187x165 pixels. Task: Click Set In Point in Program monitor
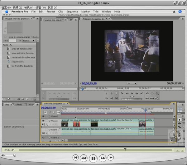(107, 93)
